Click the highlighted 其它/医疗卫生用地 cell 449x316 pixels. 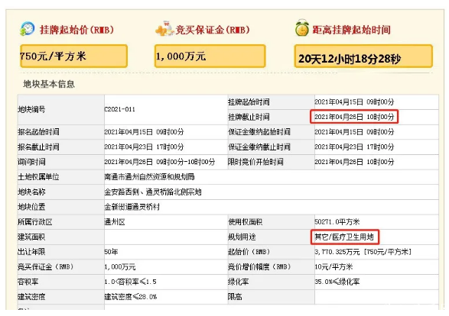coord(345,237)
